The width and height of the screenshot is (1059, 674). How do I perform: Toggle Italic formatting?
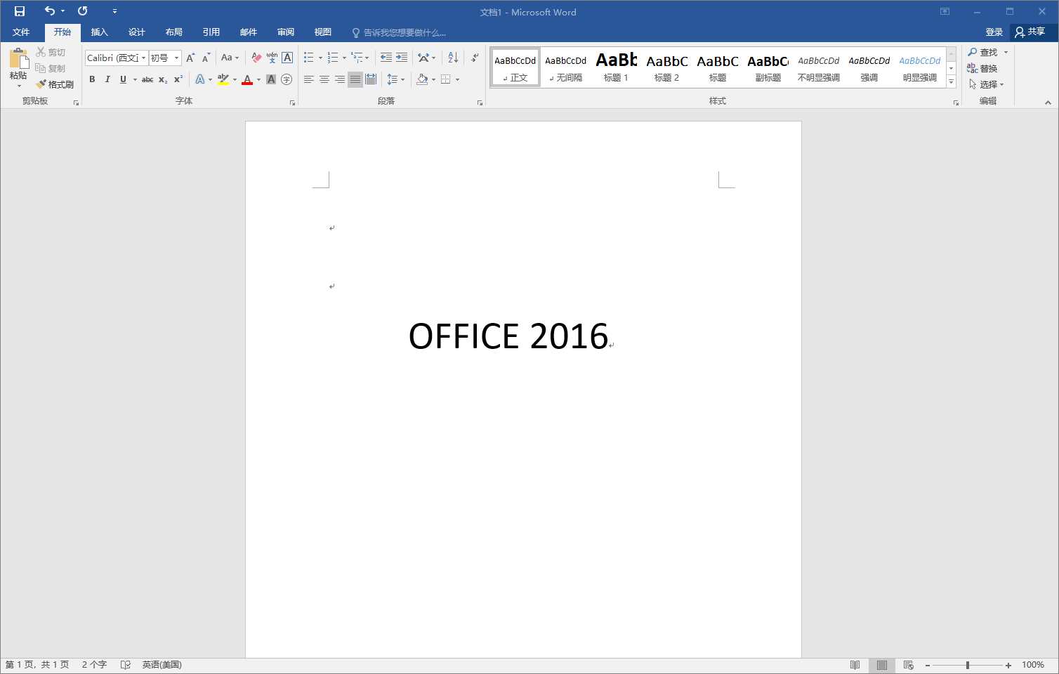coord(107,79)
